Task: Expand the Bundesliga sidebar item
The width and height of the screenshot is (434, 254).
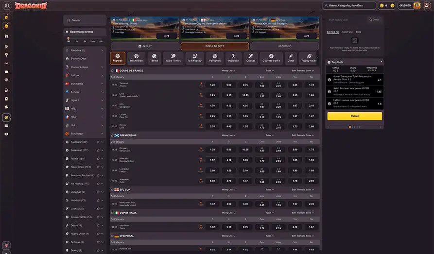Action: (102, 84)
